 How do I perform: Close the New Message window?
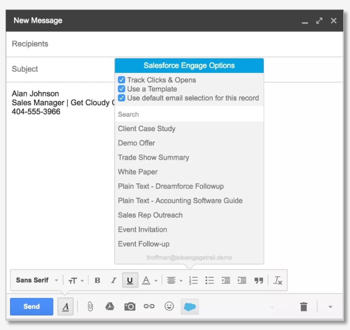pos(334,21)
